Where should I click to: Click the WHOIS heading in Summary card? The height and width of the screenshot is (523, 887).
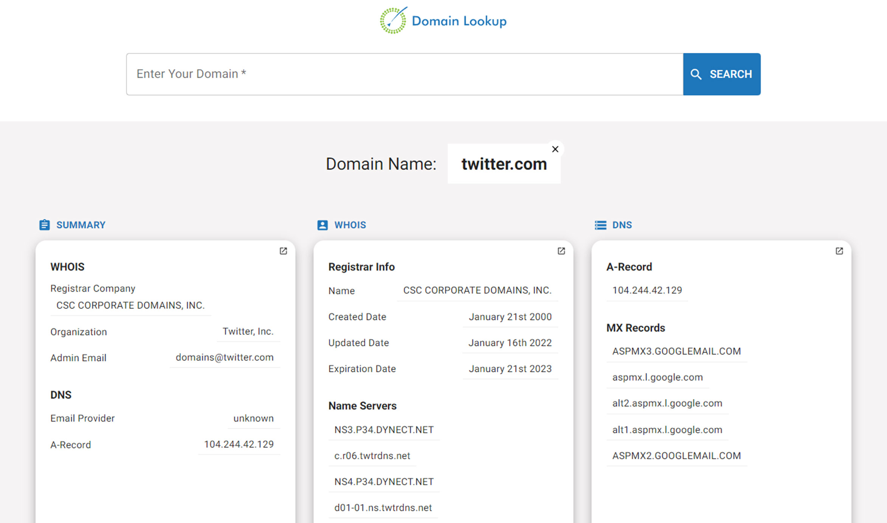click(67, 267)
